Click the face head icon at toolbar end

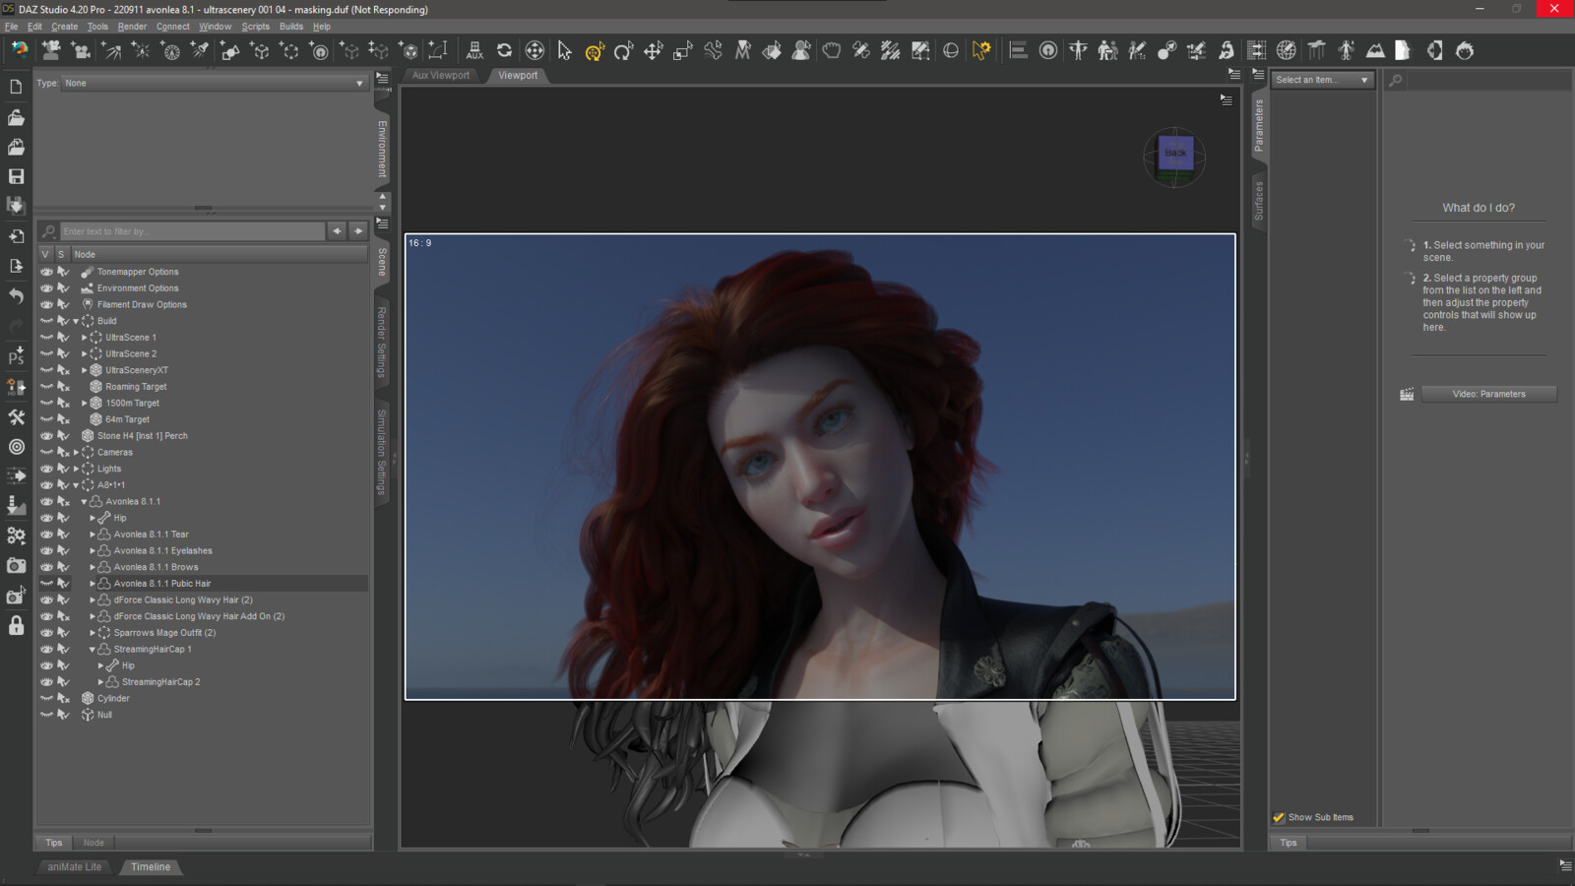1465,50
